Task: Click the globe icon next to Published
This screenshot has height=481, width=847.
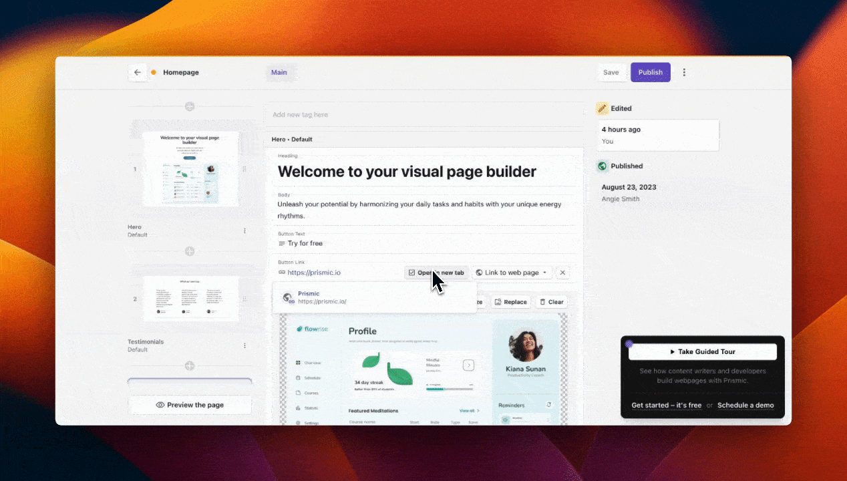Action: click(604, 166)
